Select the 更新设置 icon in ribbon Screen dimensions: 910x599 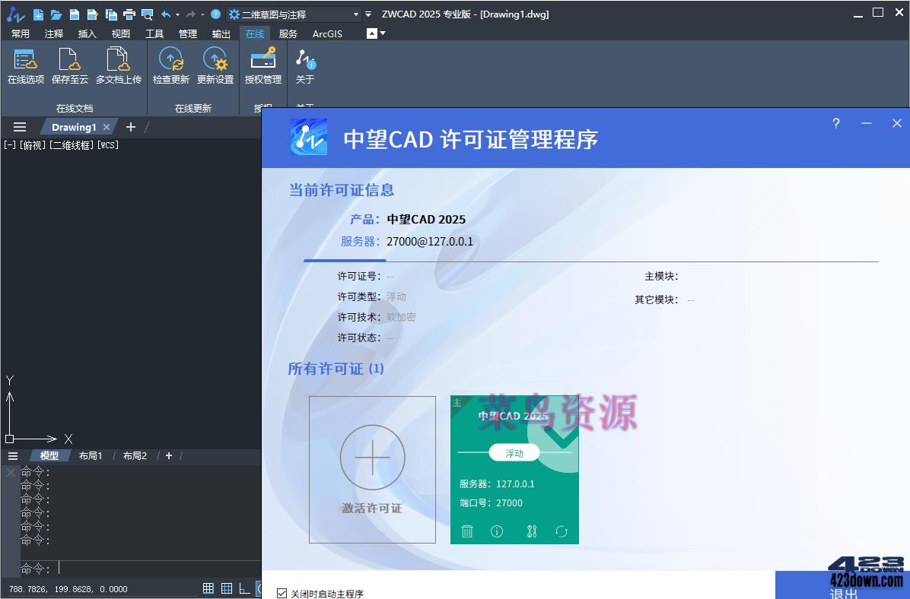pos(215,65)
